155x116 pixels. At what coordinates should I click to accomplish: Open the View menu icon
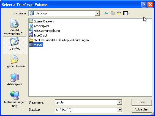(126, 13)
